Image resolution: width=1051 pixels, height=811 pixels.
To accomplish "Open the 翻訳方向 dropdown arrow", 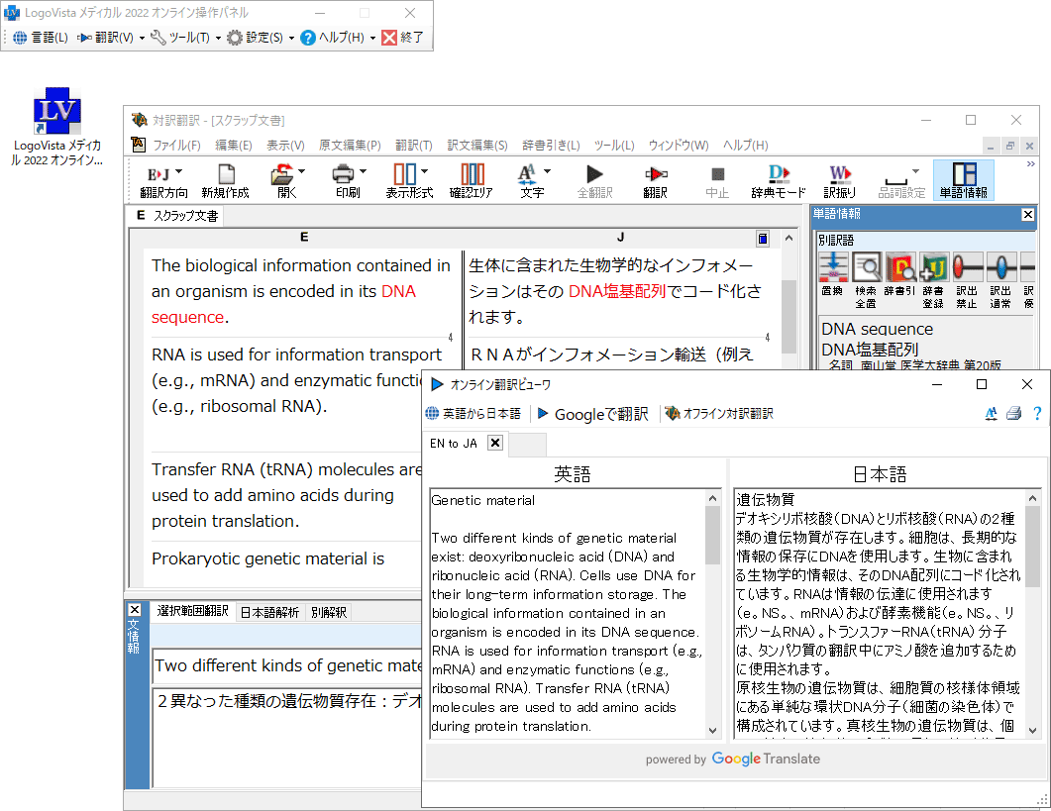I will [179, 171].
